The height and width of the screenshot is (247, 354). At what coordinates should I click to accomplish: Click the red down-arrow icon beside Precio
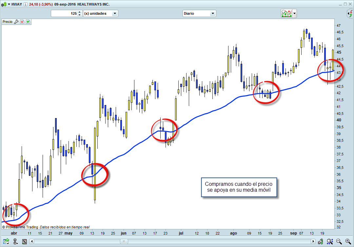tap(22, 22)
